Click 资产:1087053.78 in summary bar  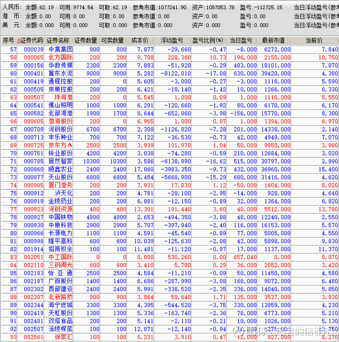213,8
